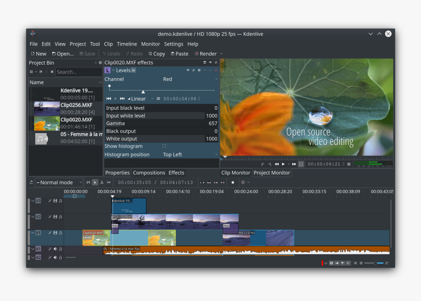This screenshot has width=421, height=301.
Task: Select the razor (cut) tool in timeline toolbar
Action: click(x=102, y=183)
